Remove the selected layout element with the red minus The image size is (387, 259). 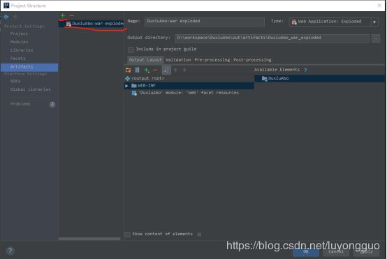(x=155, y=70)
